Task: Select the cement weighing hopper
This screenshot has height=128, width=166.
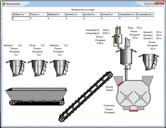Action: click(x=149, y=62)
